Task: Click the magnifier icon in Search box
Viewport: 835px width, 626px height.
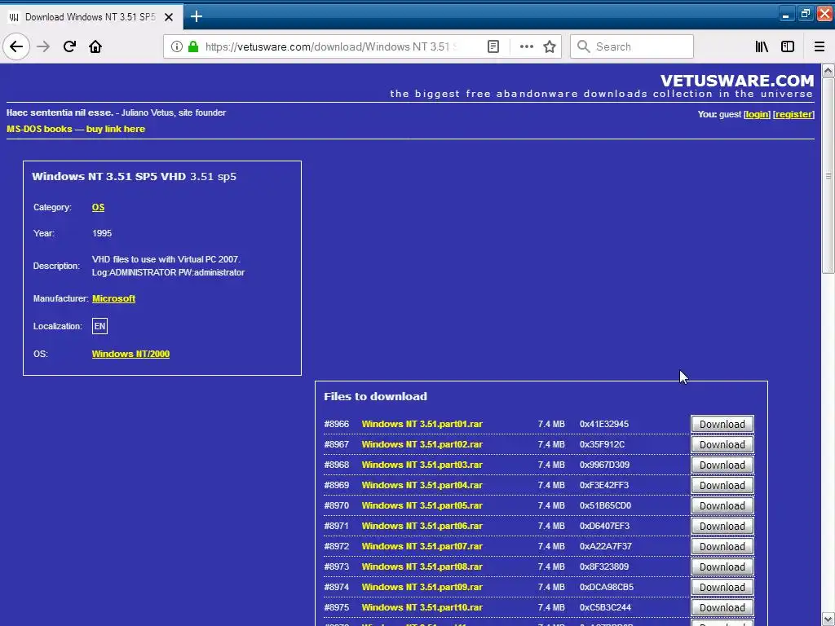Action: pos(584,46)
